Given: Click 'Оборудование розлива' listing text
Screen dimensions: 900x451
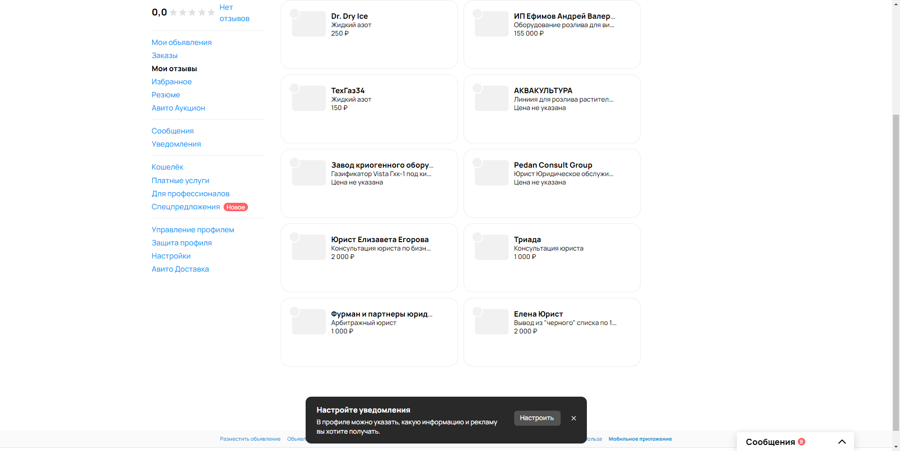Looking at the screenshot, I should click(x=564, y=25).
